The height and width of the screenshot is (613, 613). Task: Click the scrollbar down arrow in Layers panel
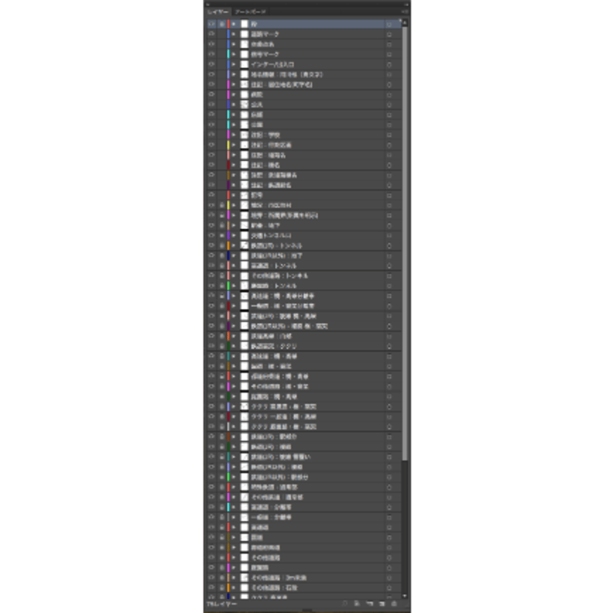(404, 596)
